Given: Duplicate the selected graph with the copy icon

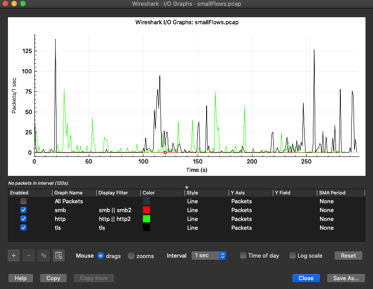Looking at the screenshot, I should pos(44,255).
